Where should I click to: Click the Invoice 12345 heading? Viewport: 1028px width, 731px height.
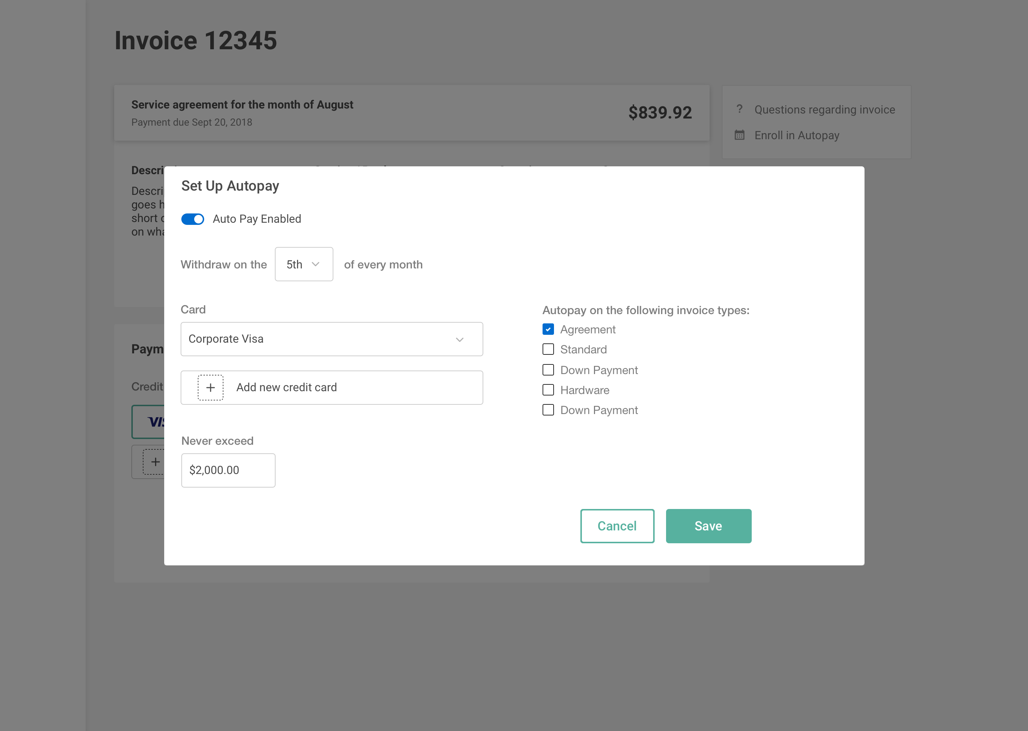click(x=196, y=40)
